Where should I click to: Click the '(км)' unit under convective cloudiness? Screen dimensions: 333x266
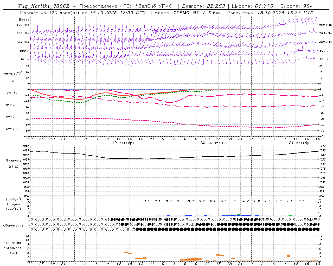tap(13, 253)
